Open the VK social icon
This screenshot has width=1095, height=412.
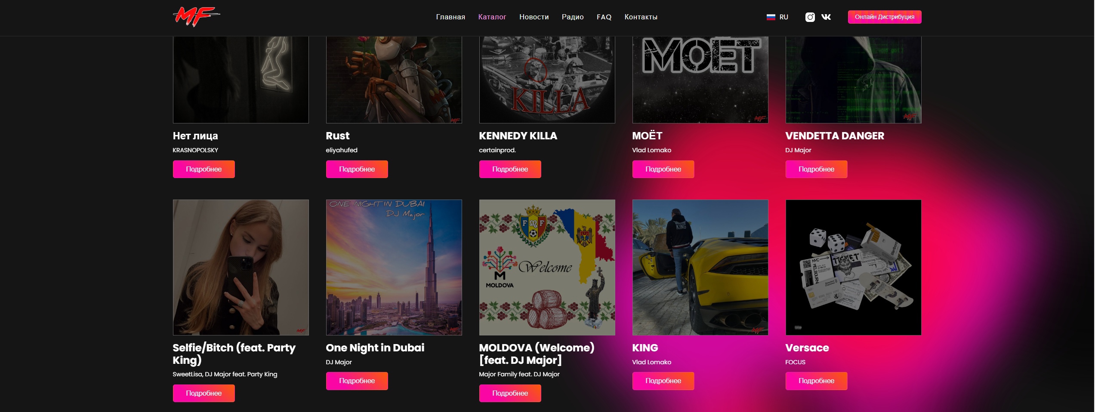pyautogui.click(x=826, y=17)
